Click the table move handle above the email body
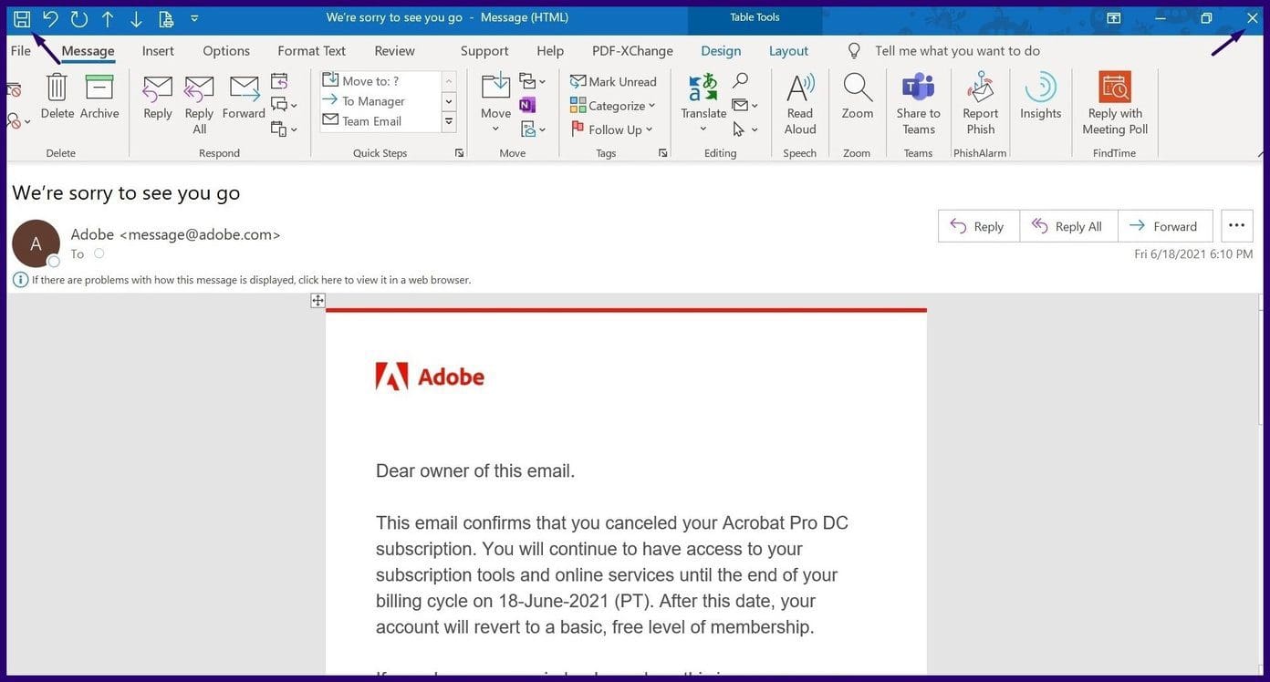Image resolution: width=1270 pixels, height=682 pixels. pyautogui.click(x=317, y=301)
